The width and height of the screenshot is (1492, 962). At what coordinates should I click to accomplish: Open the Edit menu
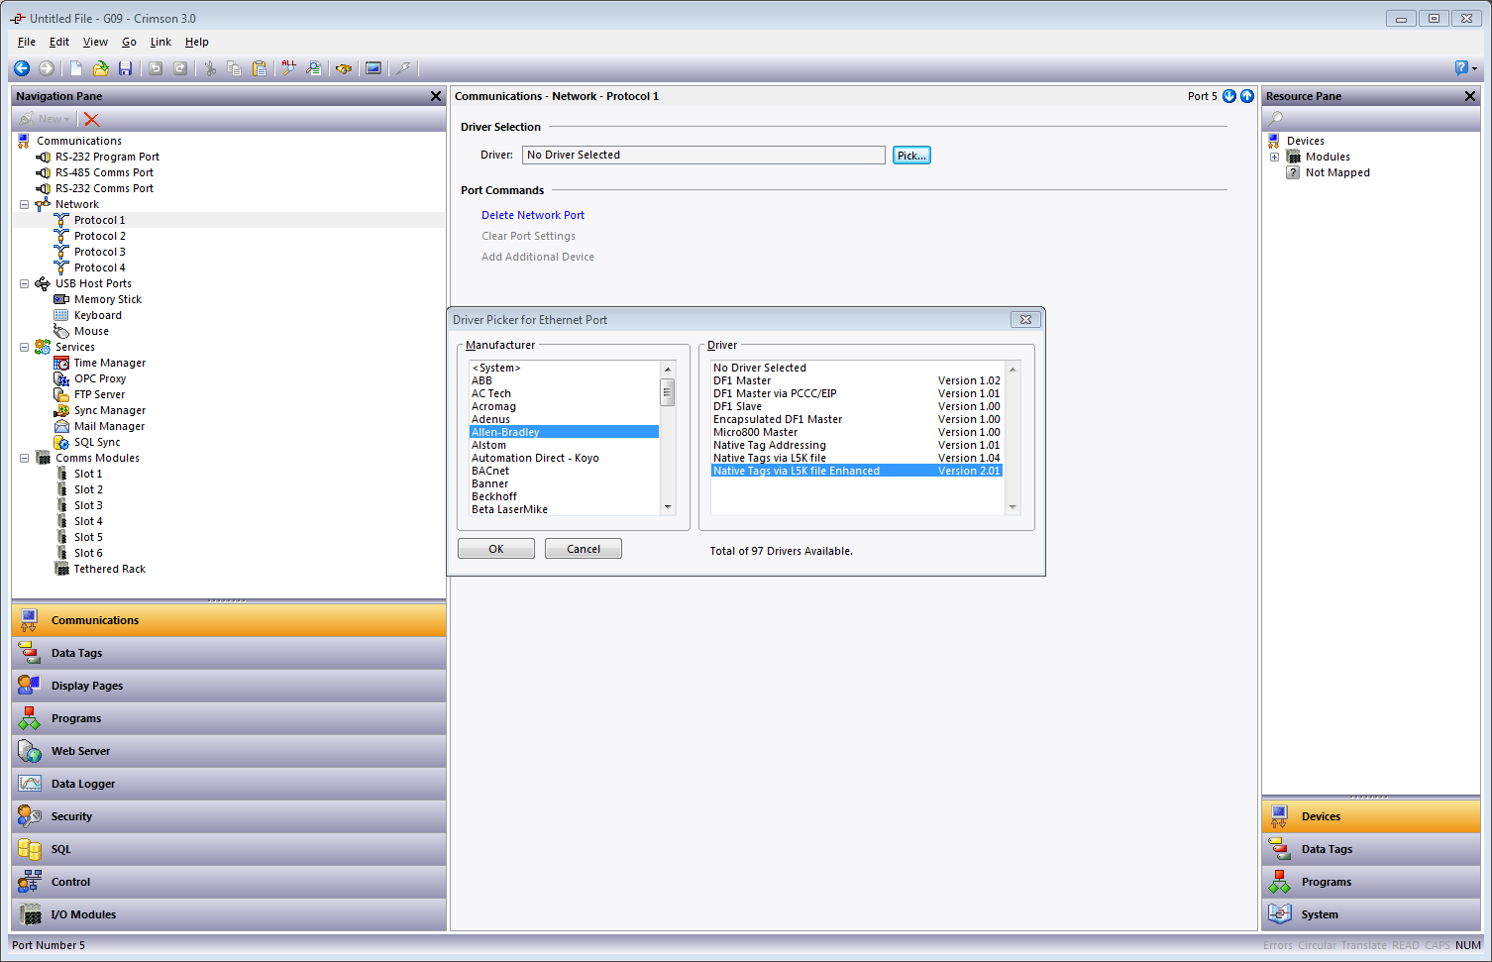[x=59, y=42]
